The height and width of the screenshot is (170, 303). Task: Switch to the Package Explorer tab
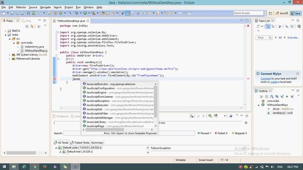click(10, 21)
